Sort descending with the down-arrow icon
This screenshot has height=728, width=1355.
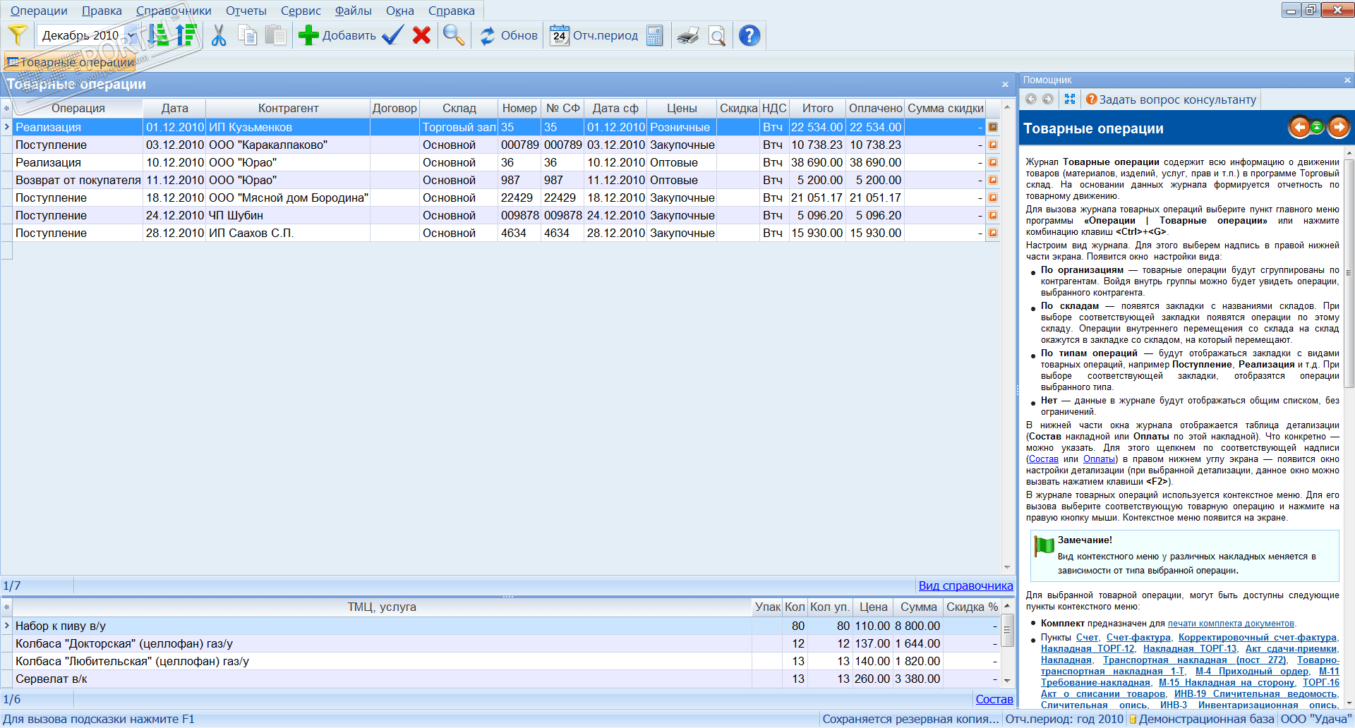(159, 35)
